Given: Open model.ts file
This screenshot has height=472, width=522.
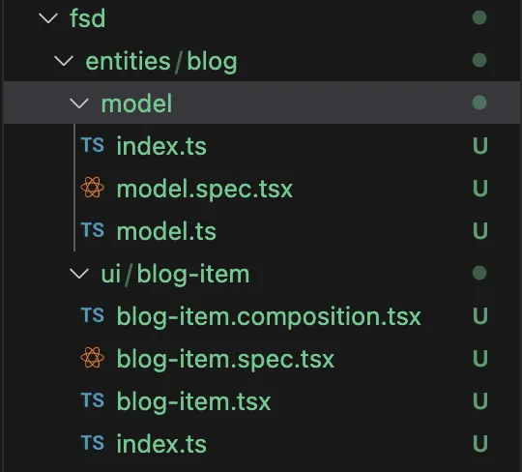Looking at the screenshot, I should pyautogui.click(x=166, y=231).
